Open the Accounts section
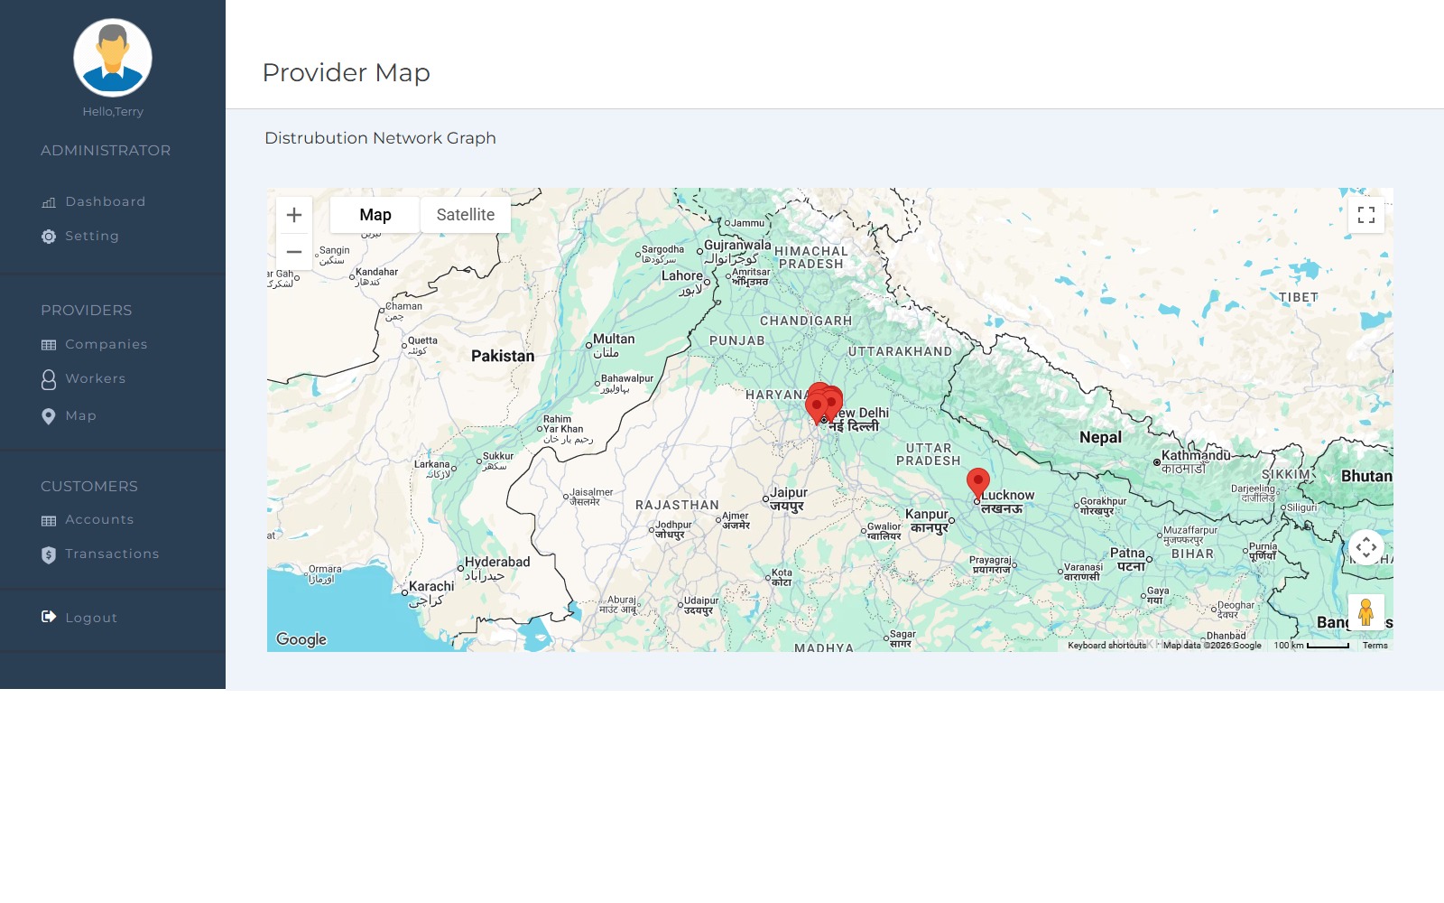1444x903 pixels. (x=99, y=519)
